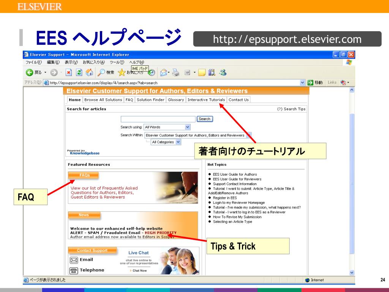This screenshot has width=389, height=292.
Task: Open Favorites star toolbar icon
Action: [122, 73]
